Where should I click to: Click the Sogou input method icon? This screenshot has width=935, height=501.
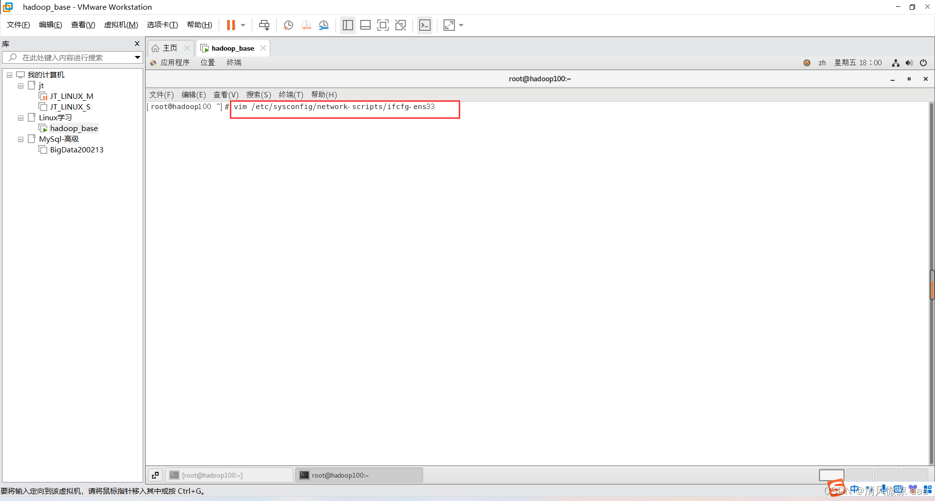point(837,488)
